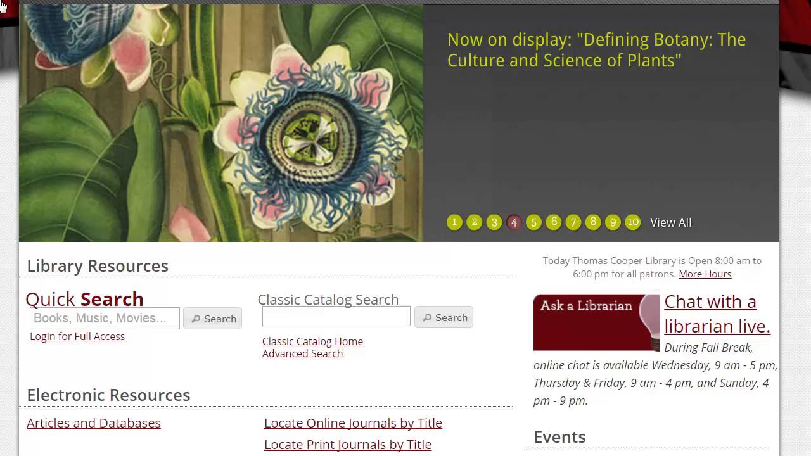Open Advanced Search link
This screenshot has height=456, width=811.
coord(302,353)
